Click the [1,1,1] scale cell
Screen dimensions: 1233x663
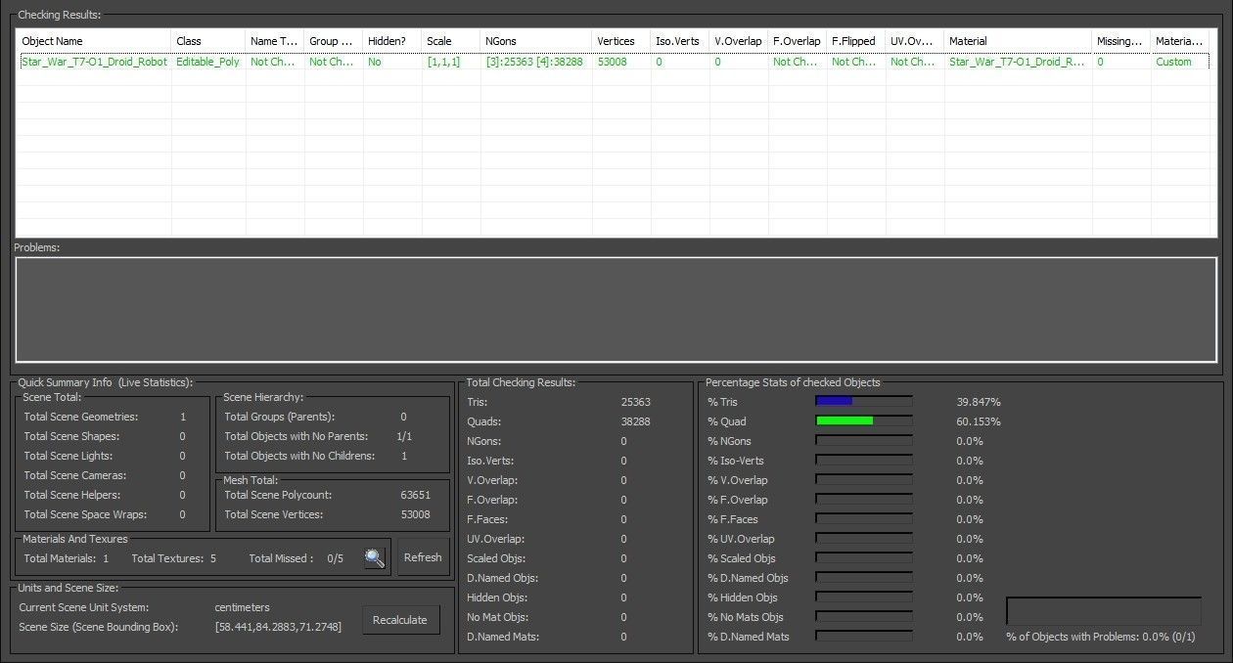click(x=451, y=62)
